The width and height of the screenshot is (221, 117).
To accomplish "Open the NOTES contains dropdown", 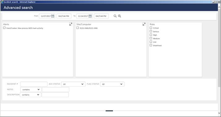I will [x=31, y=89].
